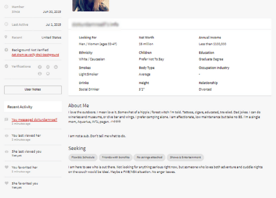Open the User Notes button

pyautogui.click(x=33, y=90)
